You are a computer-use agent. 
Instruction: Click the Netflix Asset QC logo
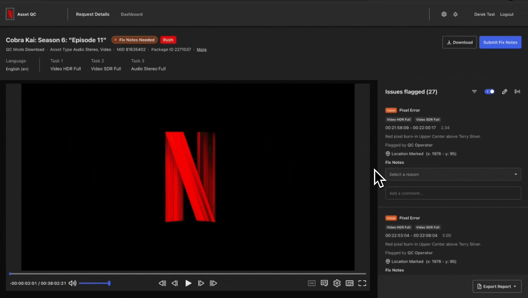point(10,14)
